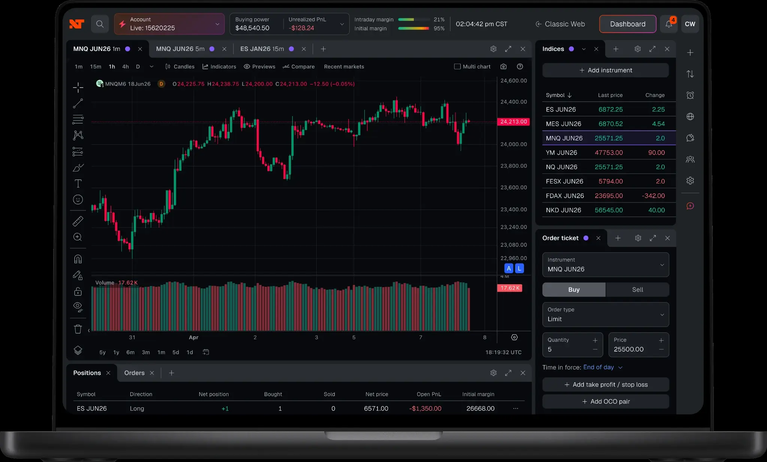Toggle hide all drawings eye icon
767x462 pixels.
[78, 307]
